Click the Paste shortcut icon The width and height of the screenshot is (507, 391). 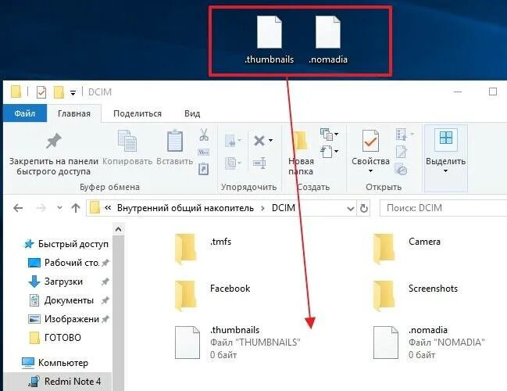[203, 169]
